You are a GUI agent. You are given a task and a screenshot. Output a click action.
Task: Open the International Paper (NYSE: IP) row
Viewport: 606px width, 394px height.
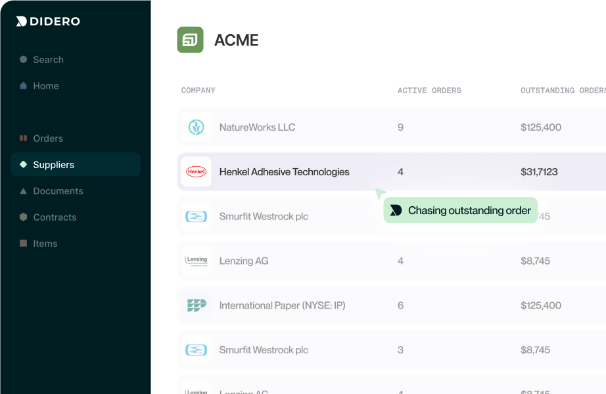[x=282, y=305]
